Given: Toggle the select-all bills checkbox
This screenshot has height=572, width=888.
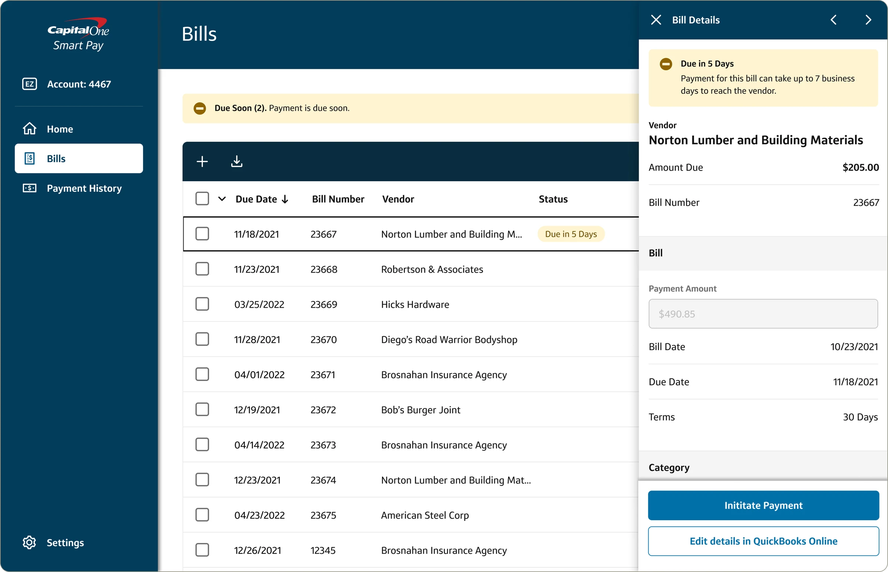Looking at the screenshot, I should point(202,199).
